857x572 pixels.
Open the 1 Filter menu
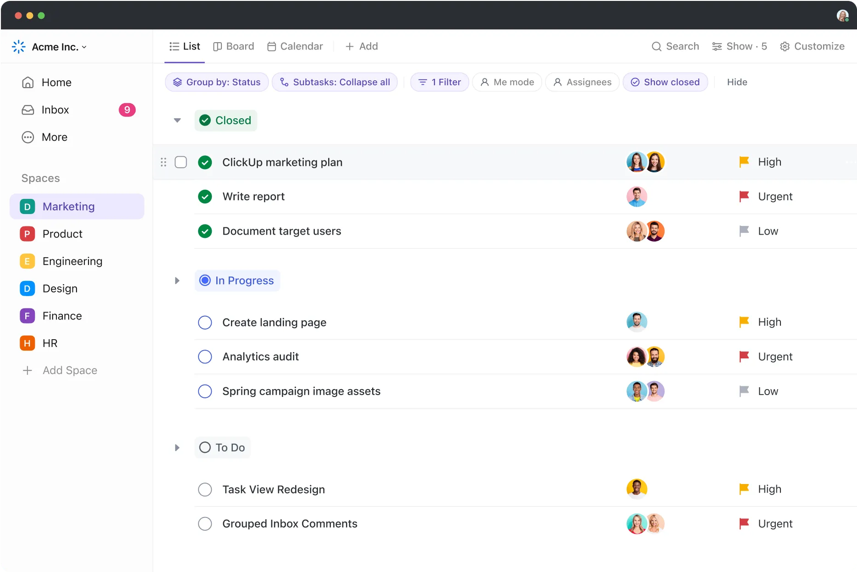tap(439, 82)
